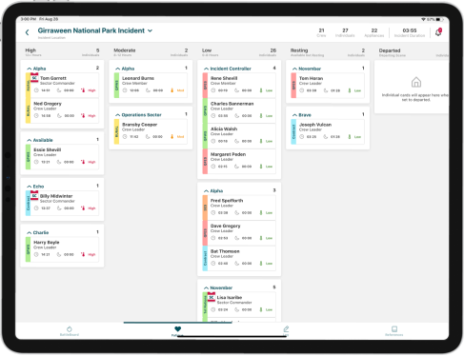Click the Low fatigue indicator on Tom Horan
The image size is (464, 356).
[354, 90]
